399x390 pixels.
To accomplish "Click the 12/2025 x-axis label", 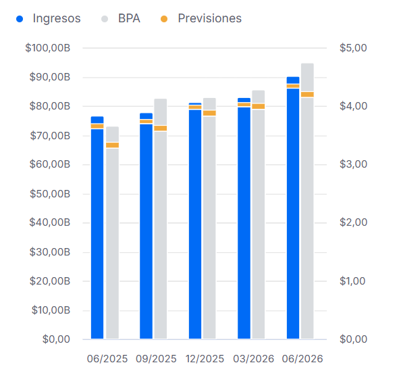I will 205,359.
